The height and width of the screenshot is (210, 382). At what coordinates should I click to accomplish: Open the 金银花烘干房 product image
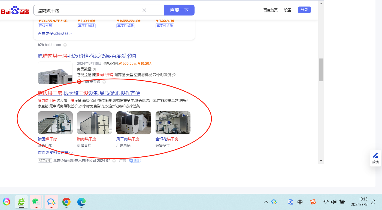(173, 123)
